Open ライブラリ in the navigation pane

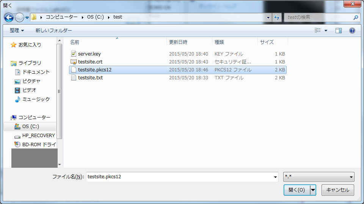coord(30,63)
